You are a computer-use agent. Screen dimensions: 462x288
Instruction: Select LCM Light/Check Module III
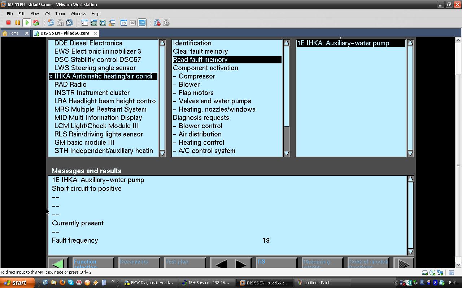[x=103, y=126]
